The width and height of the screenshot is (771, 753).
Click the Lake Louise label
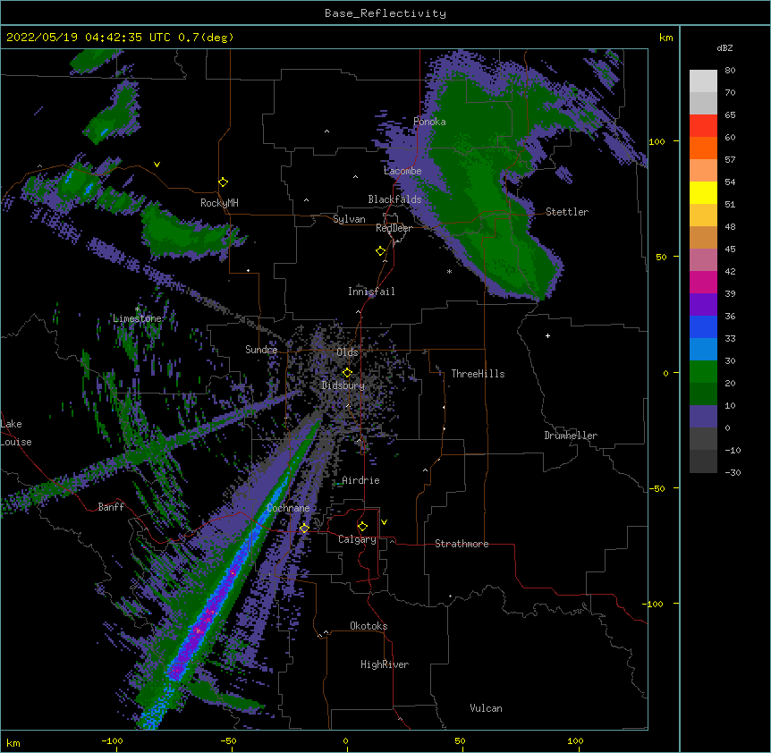point(16,433)
